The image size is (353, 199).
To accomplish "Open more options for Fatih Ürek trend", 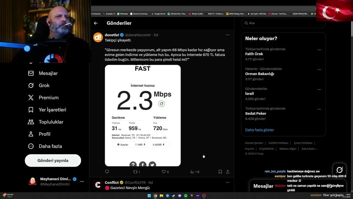I will coord(319,50).
